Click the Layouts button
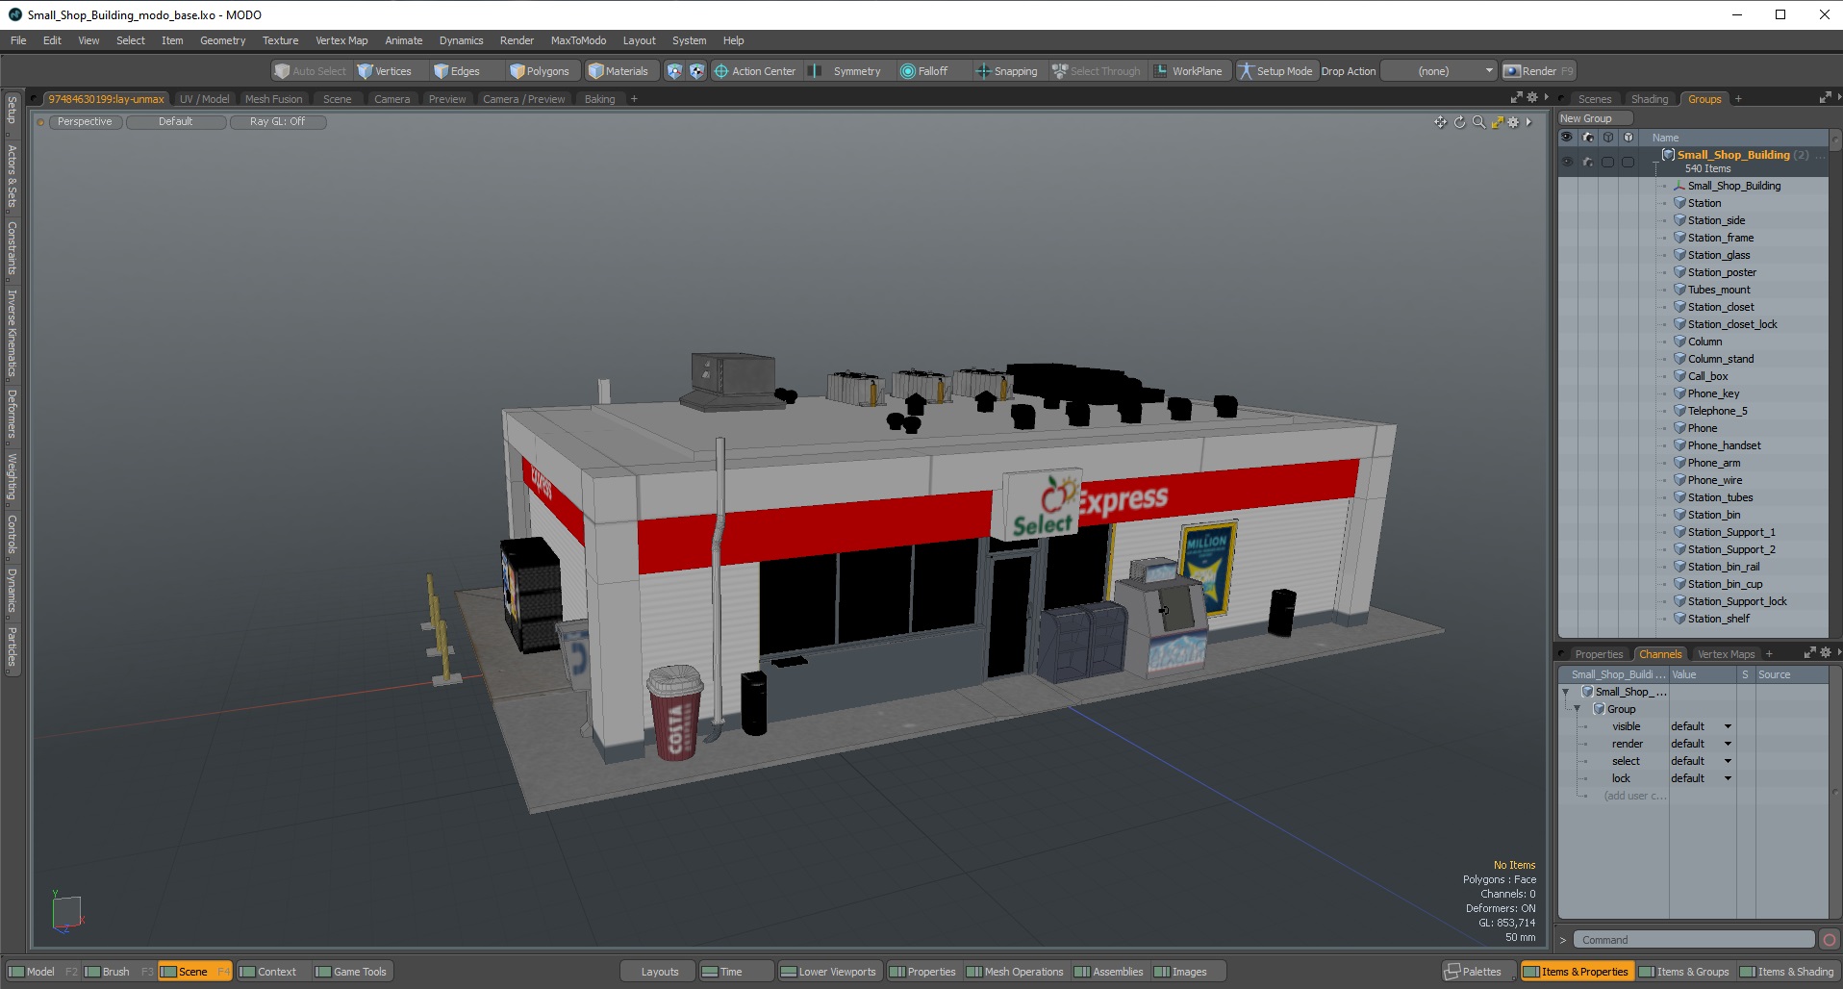The width and height of the screenshot is (1843, 989). click(659, 972)
